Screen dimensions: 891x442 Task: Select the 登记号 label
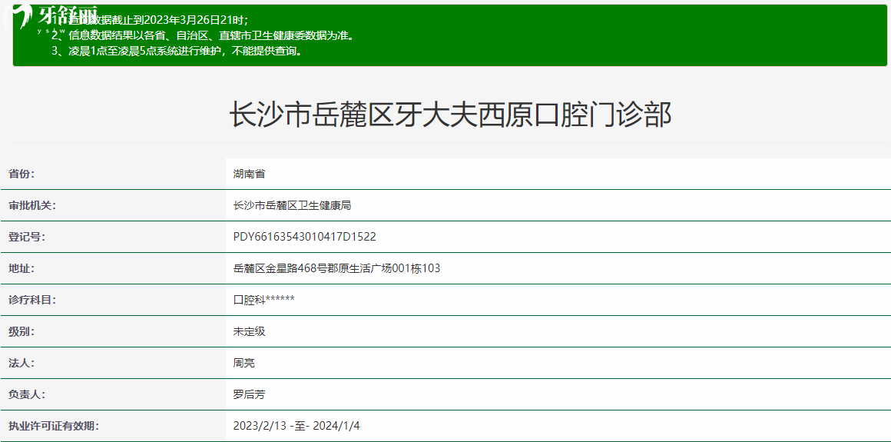click(x=27, y=237)
